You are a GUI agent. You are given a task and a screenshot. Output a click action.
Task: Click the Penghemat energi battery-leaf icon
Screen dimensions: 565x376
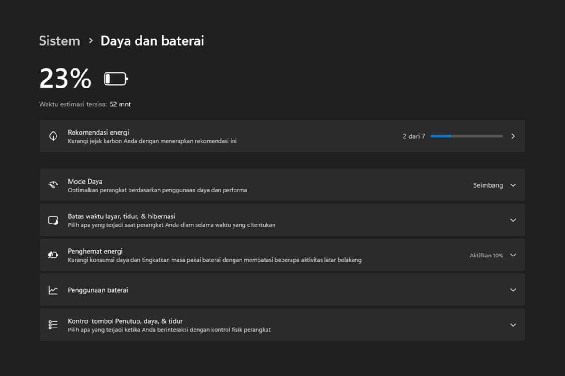tap(53, 255)
